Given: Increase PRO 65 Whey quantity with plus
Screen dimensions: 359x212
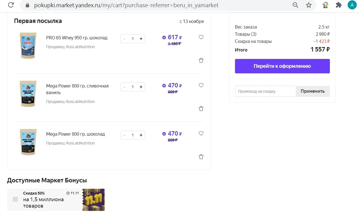Looking at the screenshot, I should coord(141,39).
